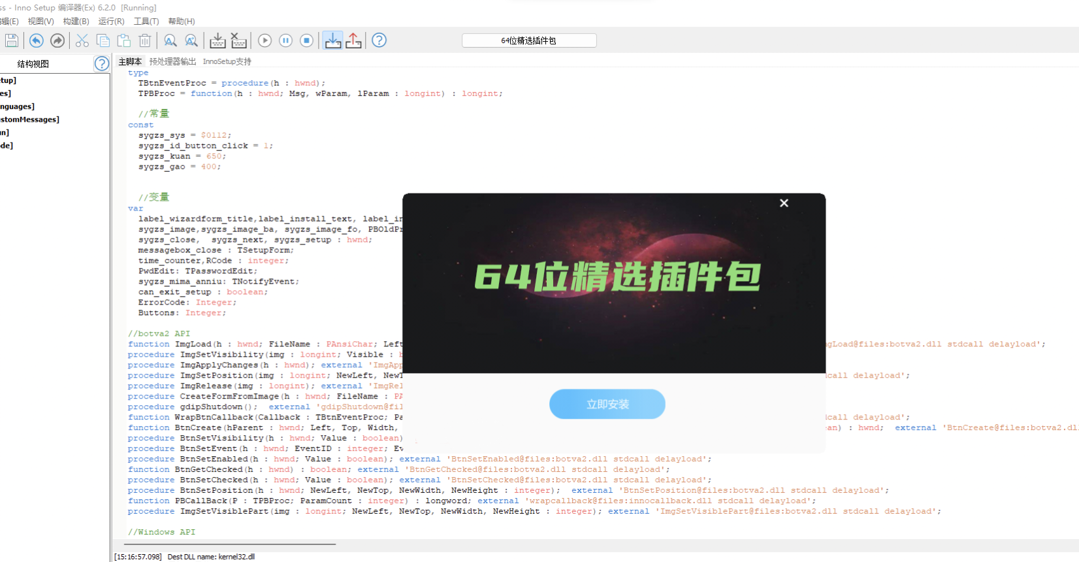Click the 'sygzs_gao = 400;' code line
1079x562 pixels.
(180, 167)
